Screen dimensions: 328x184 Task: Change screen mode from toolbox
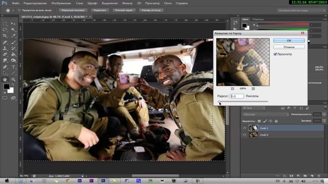[x=13, y=98]
